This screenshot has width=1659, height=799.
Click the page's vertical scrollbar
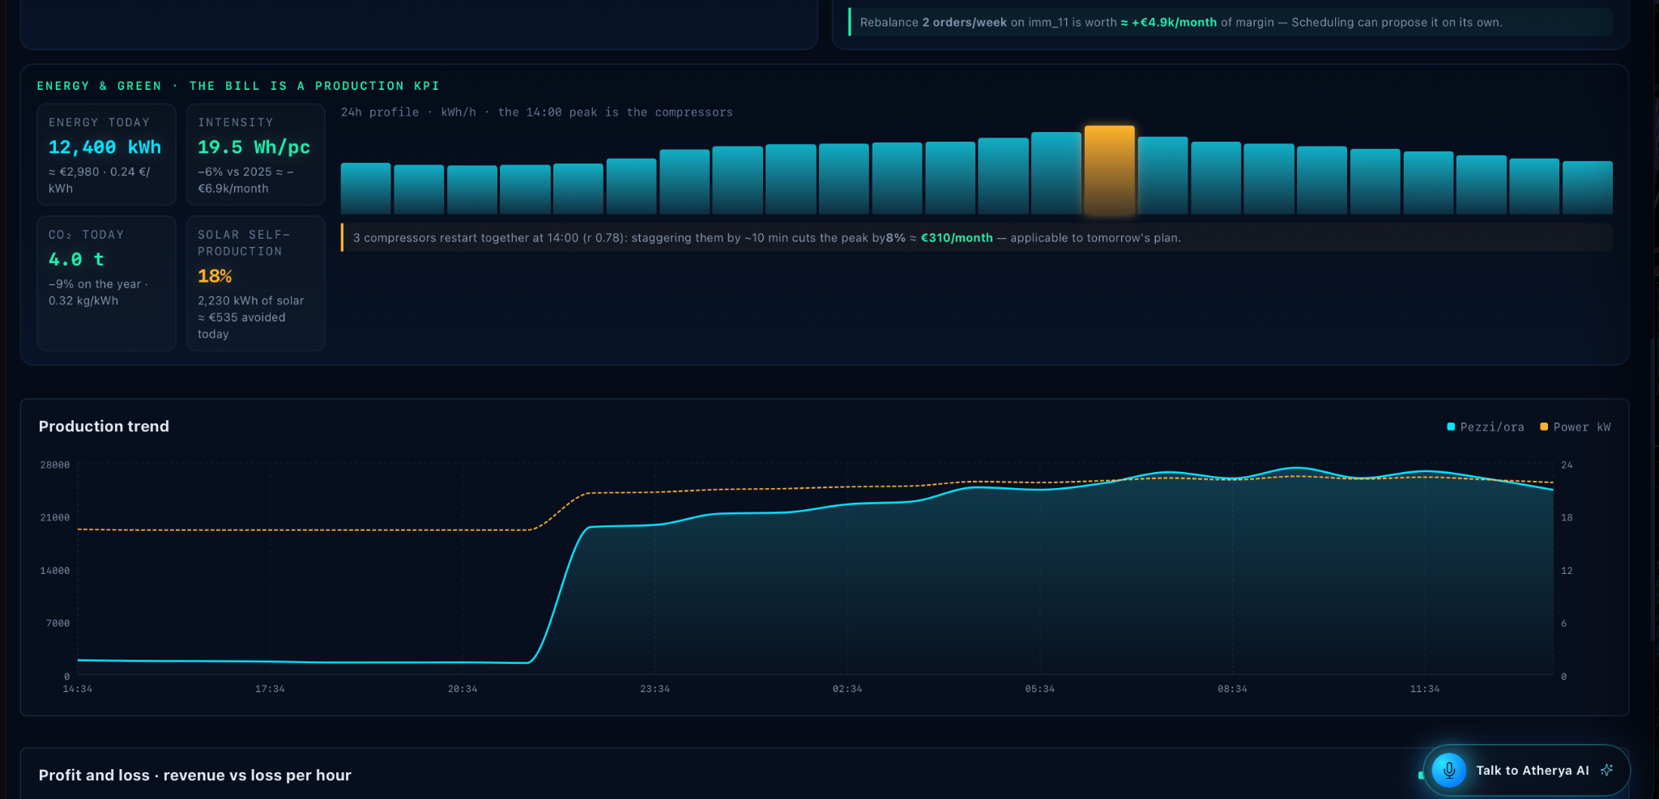pos(1653,490)
